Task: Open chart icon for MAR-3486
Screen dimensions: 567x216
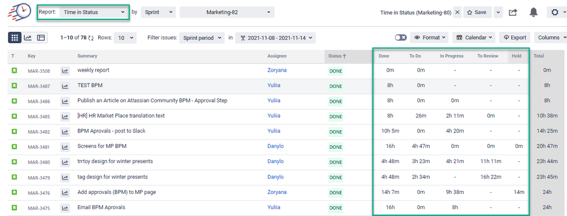Action: click(x=65, y=102)
